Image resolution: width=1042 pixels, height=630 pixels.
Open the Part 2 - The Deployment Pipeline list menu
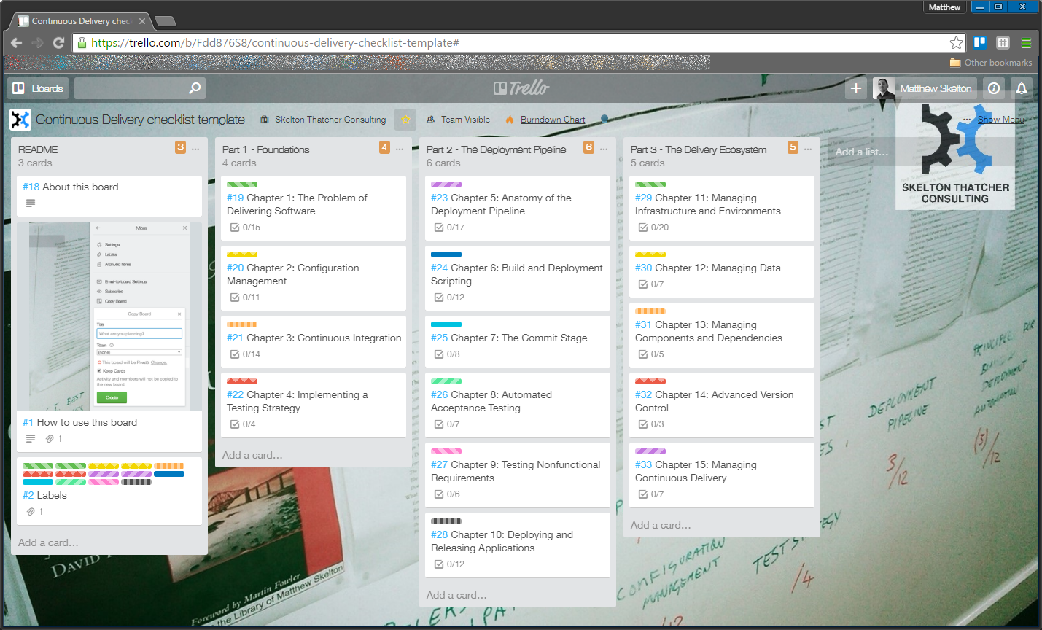(x=604, y=149)
